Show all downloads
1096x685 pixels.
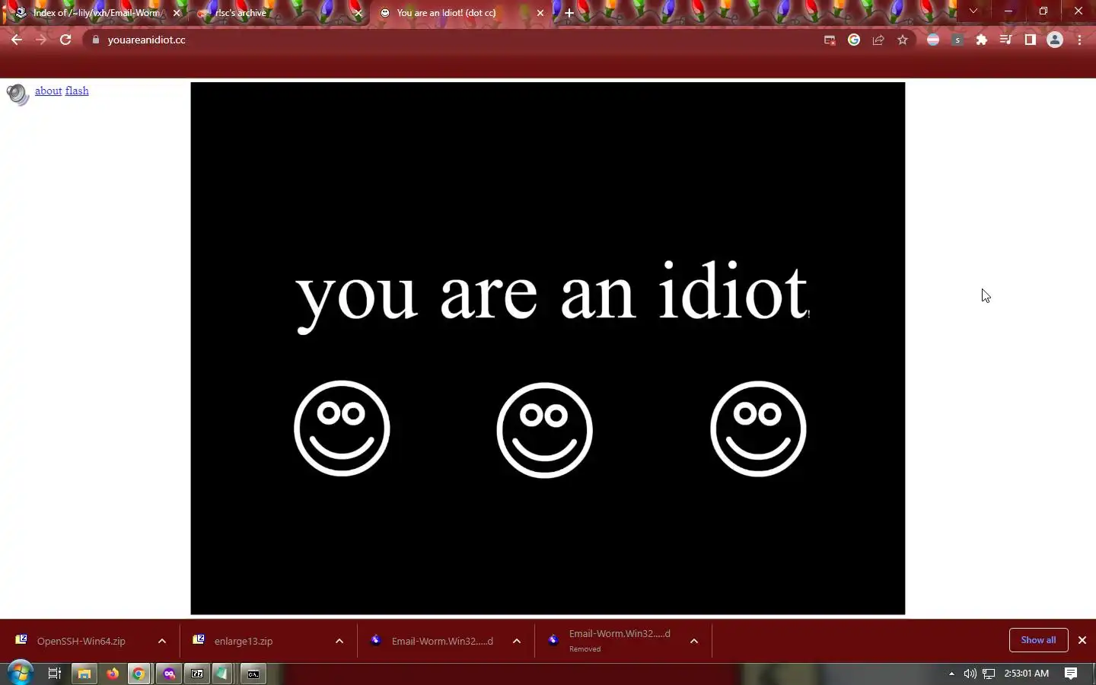(1038, 640)
